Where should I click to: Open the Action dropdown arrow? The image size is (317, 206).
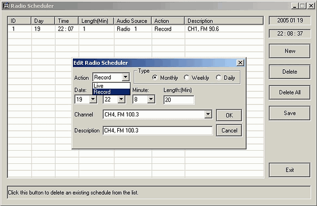click(126, 77)
